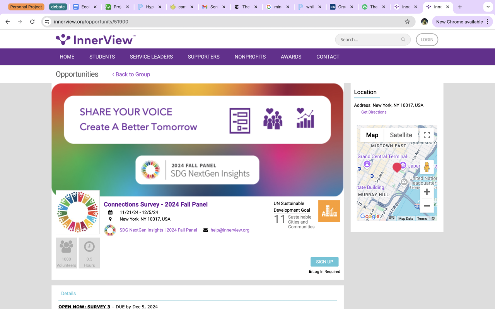Click the search magnifier icon

click(x=403, y=39)
